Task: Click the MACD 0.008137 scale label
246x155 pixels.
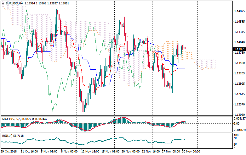Action: point(239,119)
